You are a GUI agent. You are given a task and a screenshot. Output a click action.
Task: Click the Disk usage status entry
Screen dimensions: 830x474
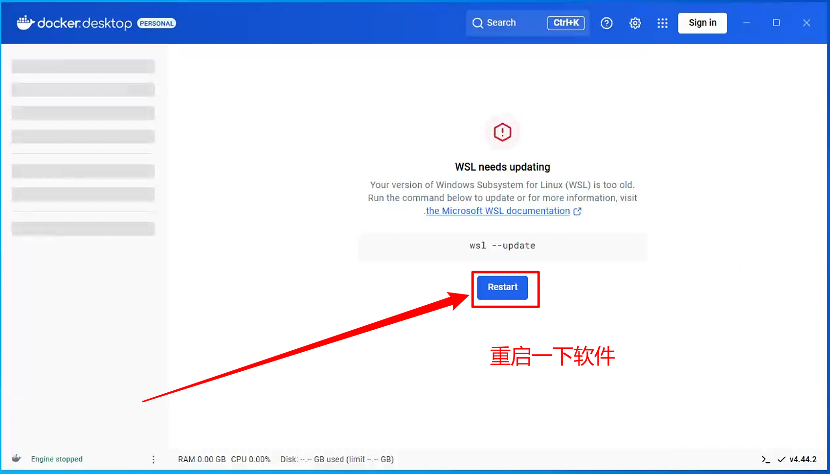(x=337, y=459)
